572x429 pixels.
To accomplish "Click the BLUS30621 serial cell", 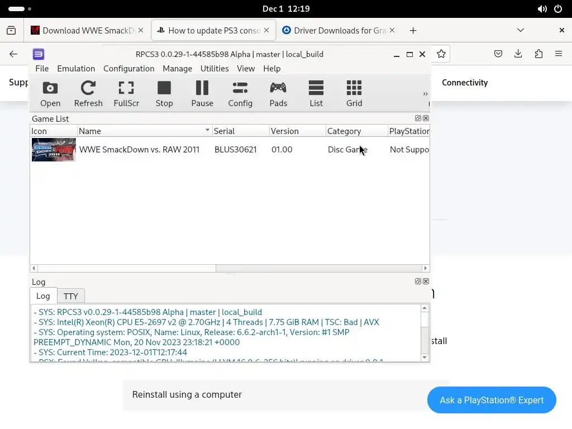I will pyautogui.click(x=236, y=150).
